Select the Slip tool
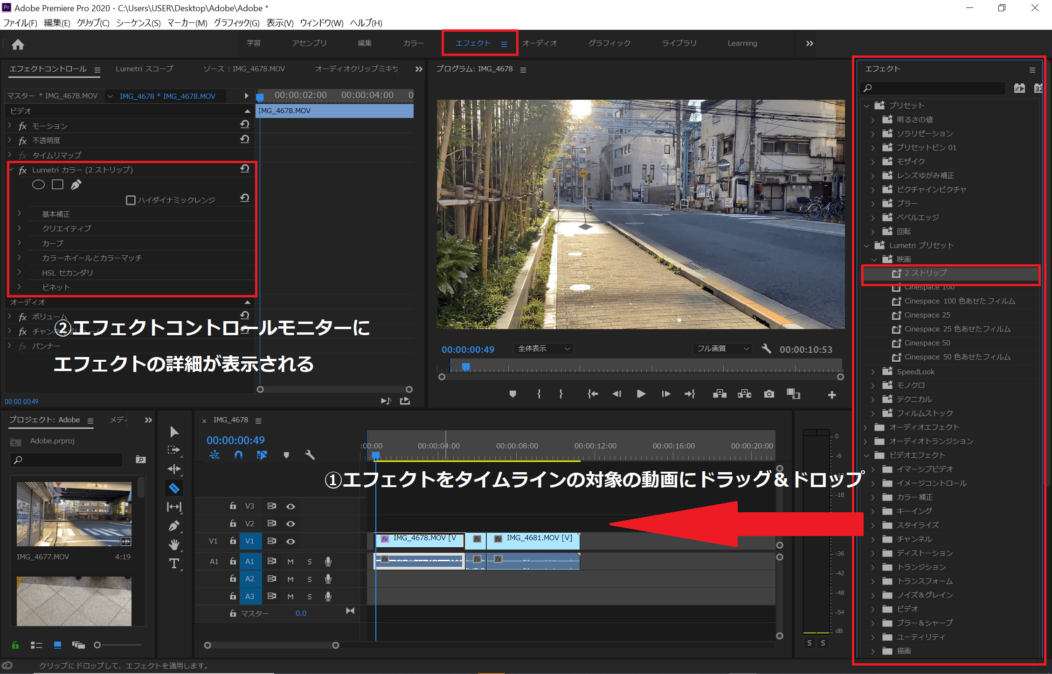The width and height of the screenshot is (1052, 674). click(174, 507)
